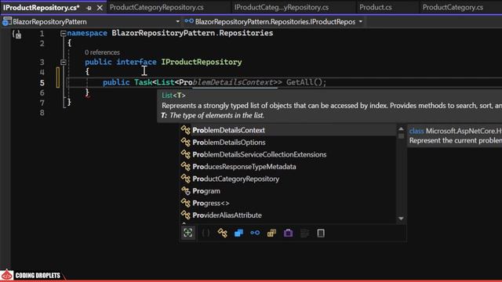Click the class icon beside ProducesResponseTypeMetadata

pyautogui.click(x=186, y=166)
